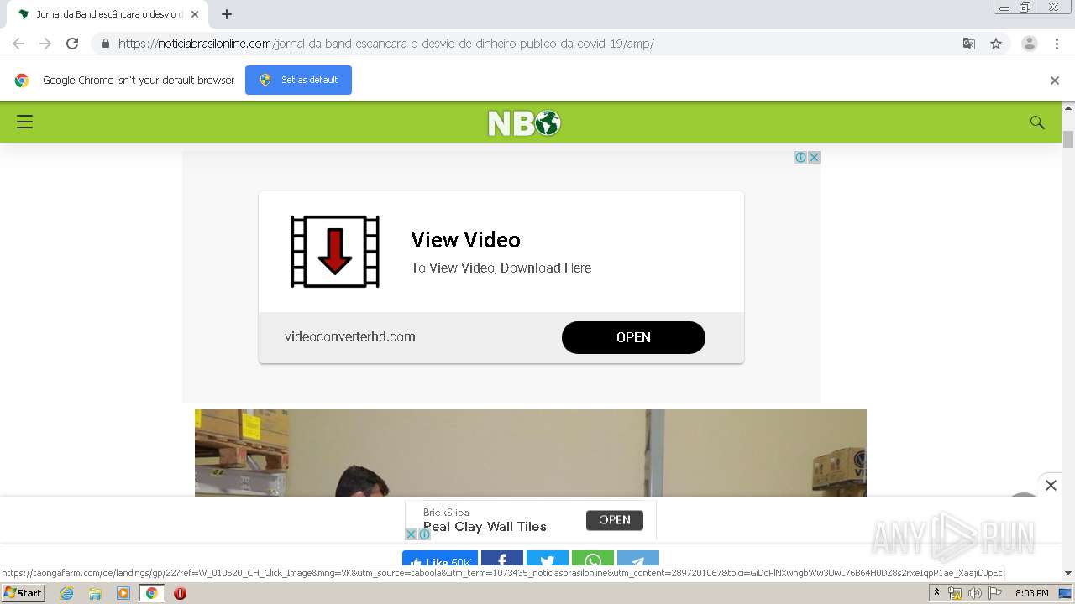
Task: Share article on Twitter
Action: click(548, 560)
